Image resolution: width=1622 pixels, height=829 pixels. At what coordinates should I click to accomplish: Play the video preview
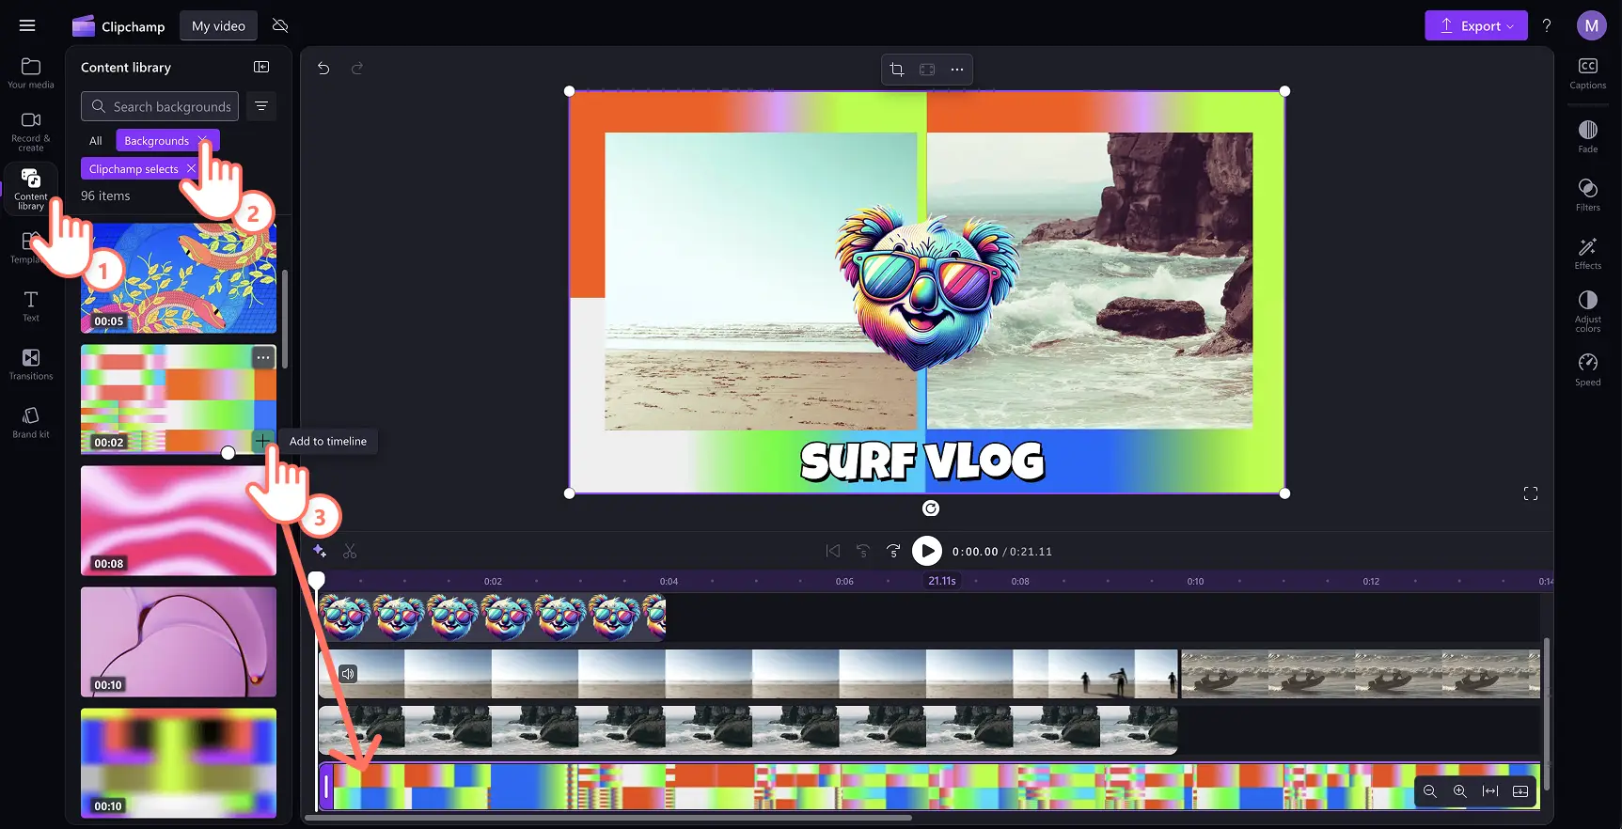tap(927, 551)
